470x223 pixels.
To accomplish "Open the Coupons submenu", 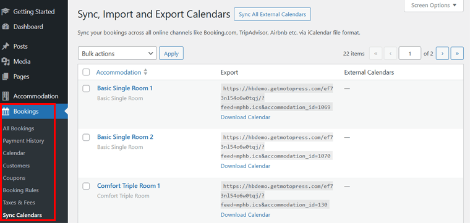I will tap(14, 178).
